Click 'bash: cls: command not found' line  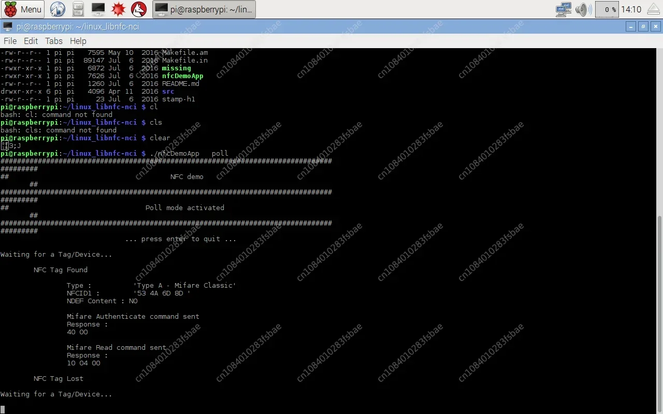click(59, 130)
